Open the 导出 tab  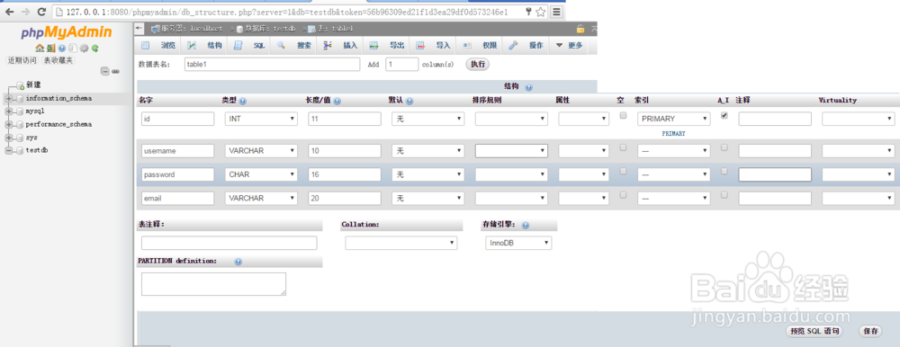(x=387, y=45)
